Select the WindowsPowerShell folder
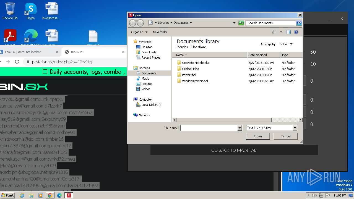Viewport: 354px width, 199px height. [x=195, y=81]
